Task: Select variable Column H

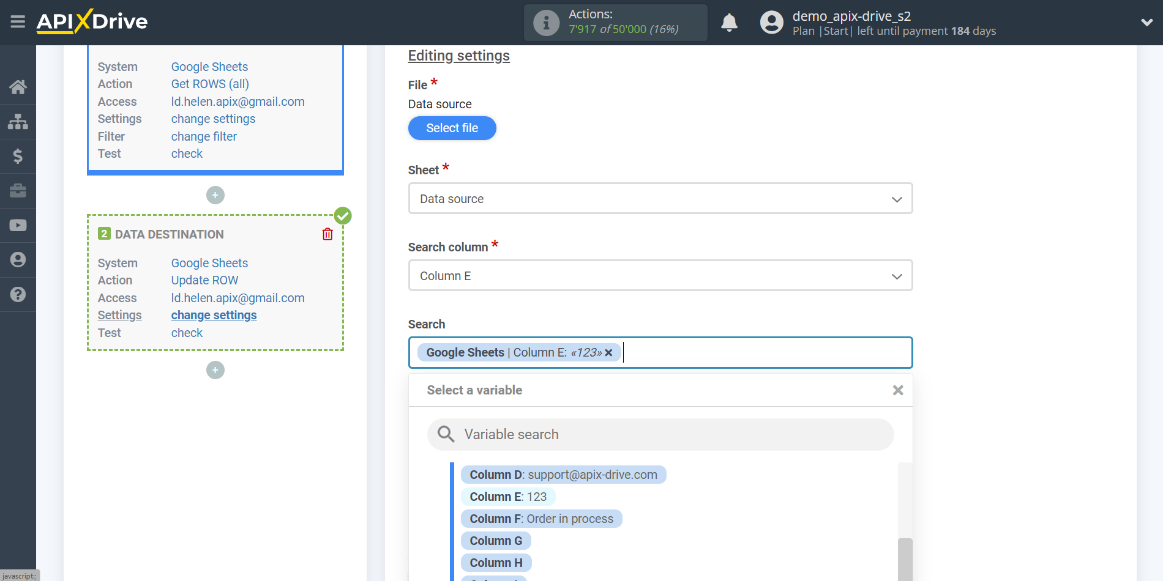Action: (496, 563)
